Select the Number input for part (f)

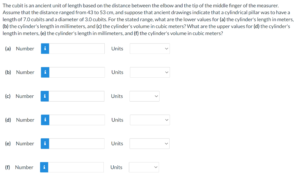tap(76, 167)
